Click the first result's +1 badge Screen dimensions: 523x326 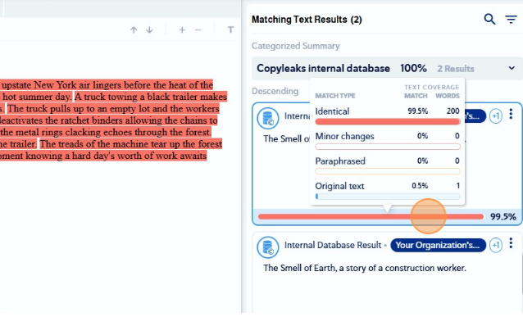coord(496,116)
